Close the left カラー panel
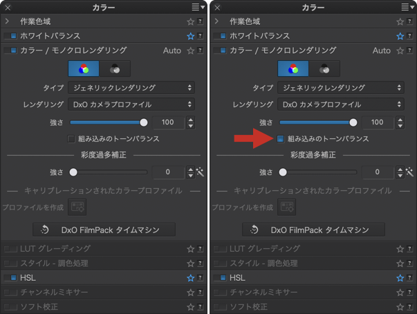417x314 pixels. point(8,8)
